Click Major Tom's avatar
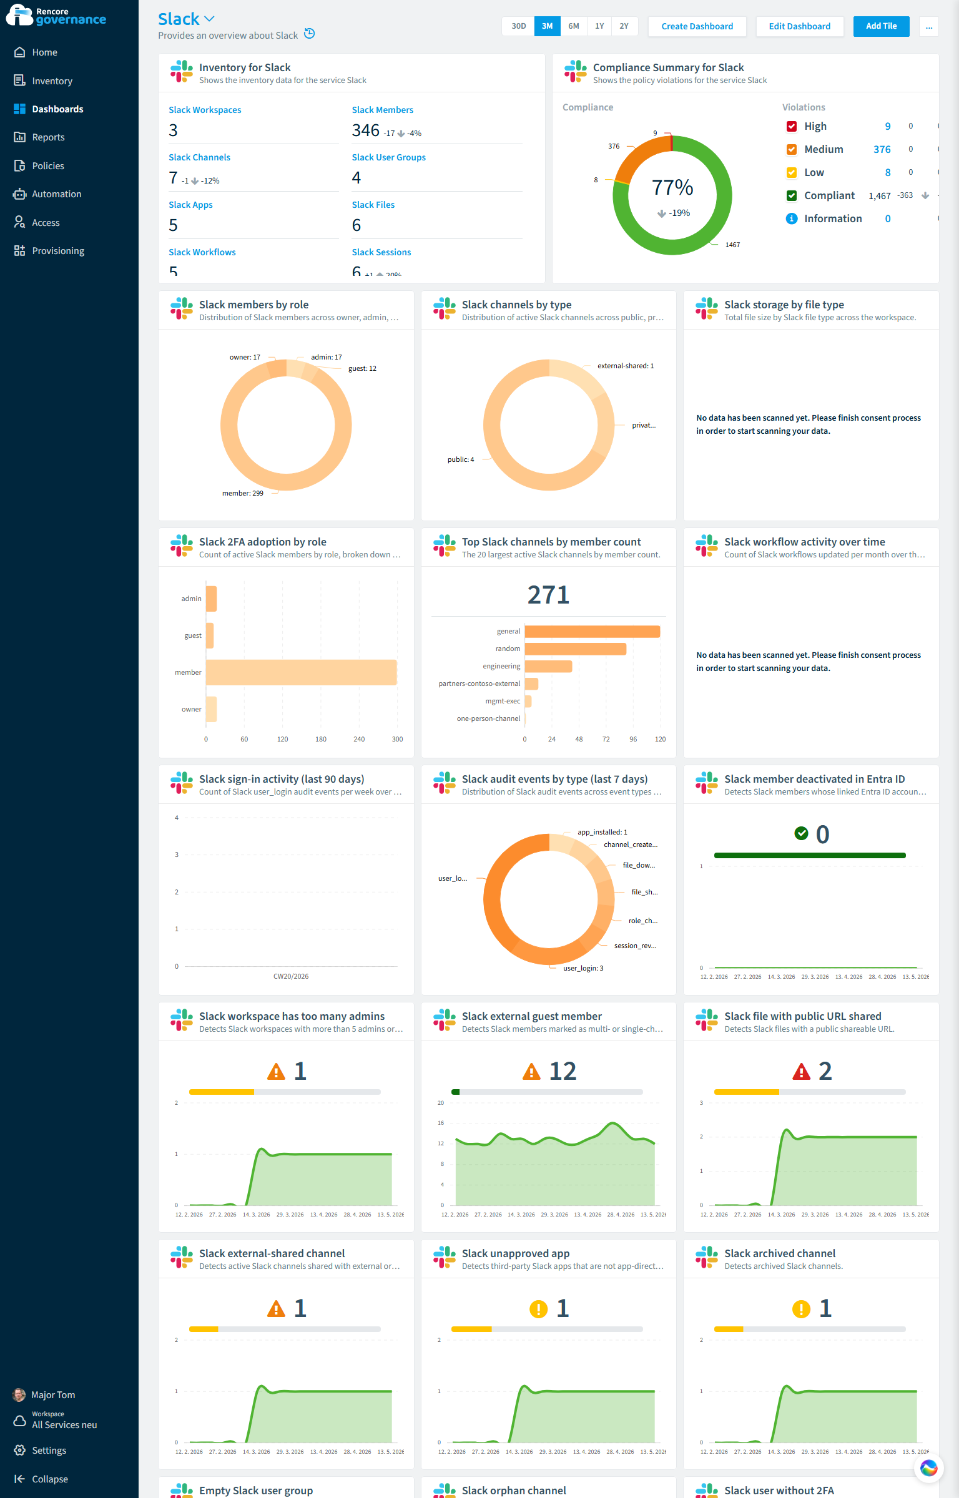 [x=19, y=1394]
